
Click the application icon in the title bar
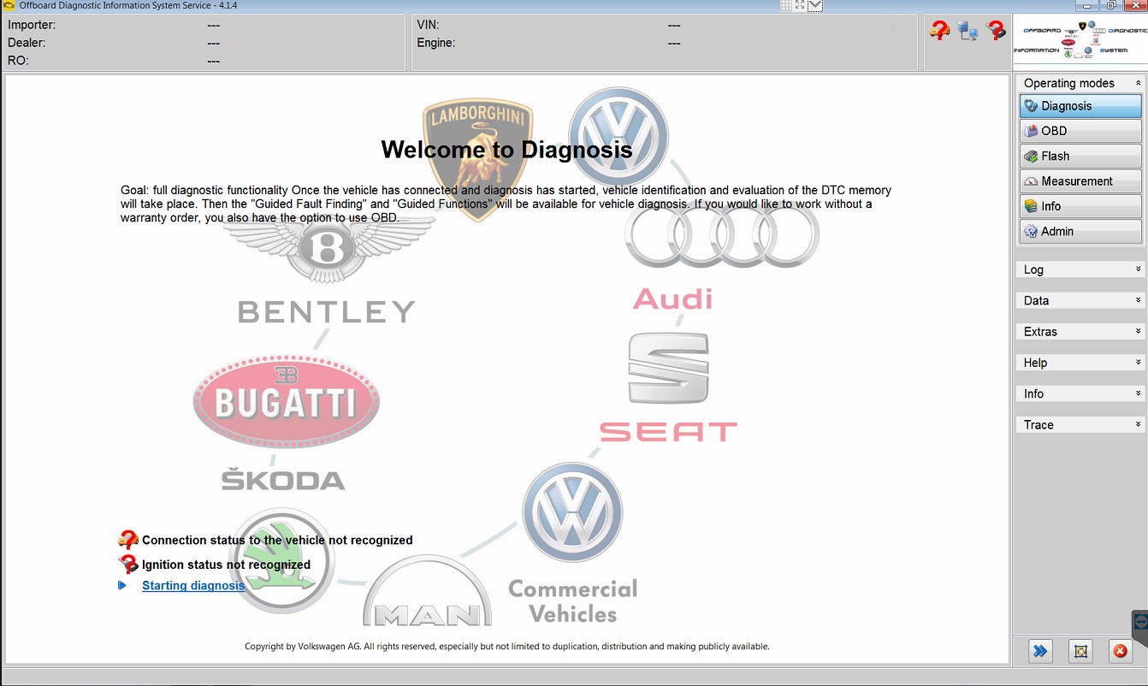point(9,5)
